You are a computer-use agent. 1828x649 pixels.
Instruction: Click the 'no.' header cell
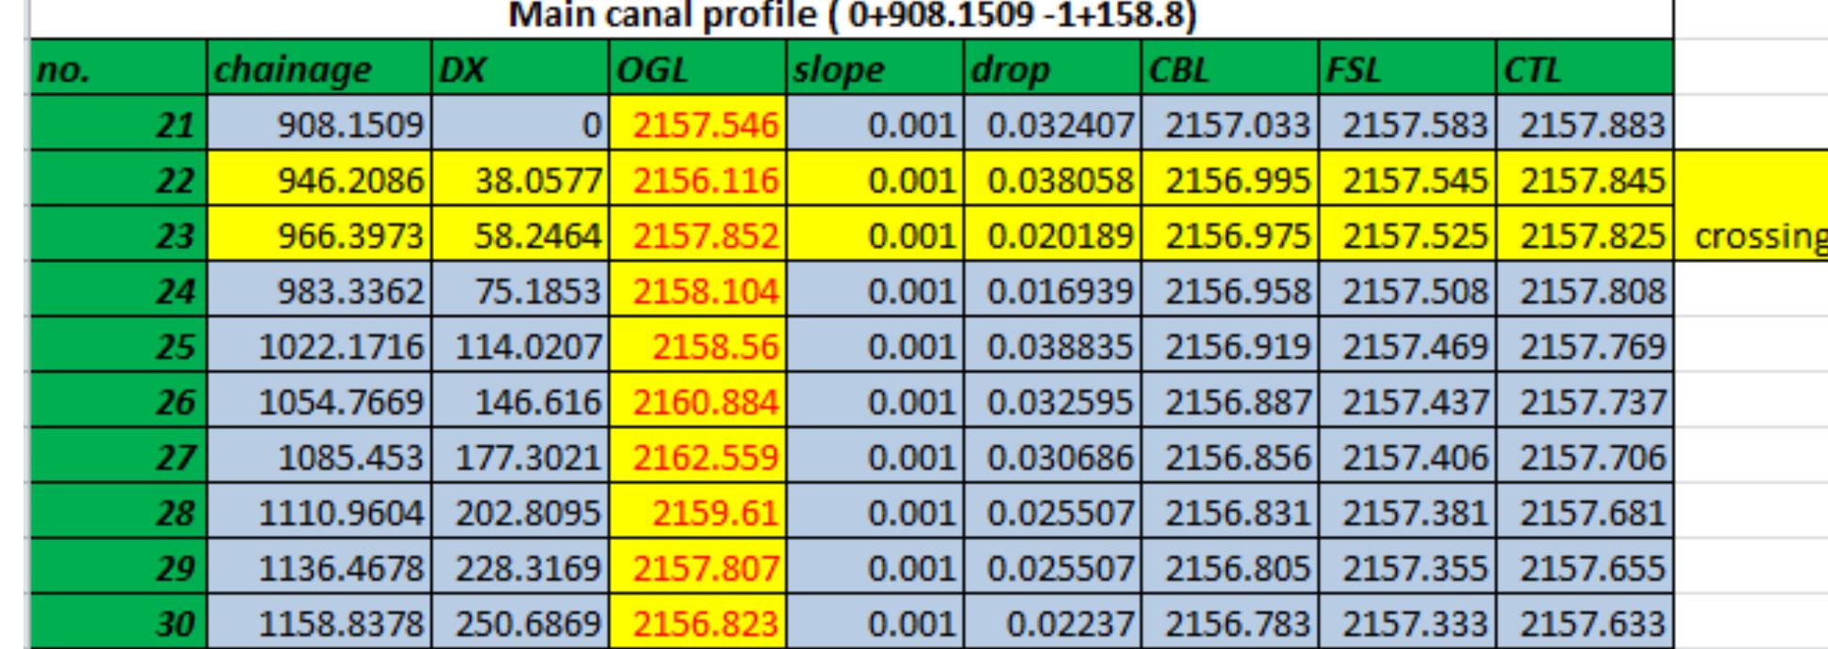(117, 70)
